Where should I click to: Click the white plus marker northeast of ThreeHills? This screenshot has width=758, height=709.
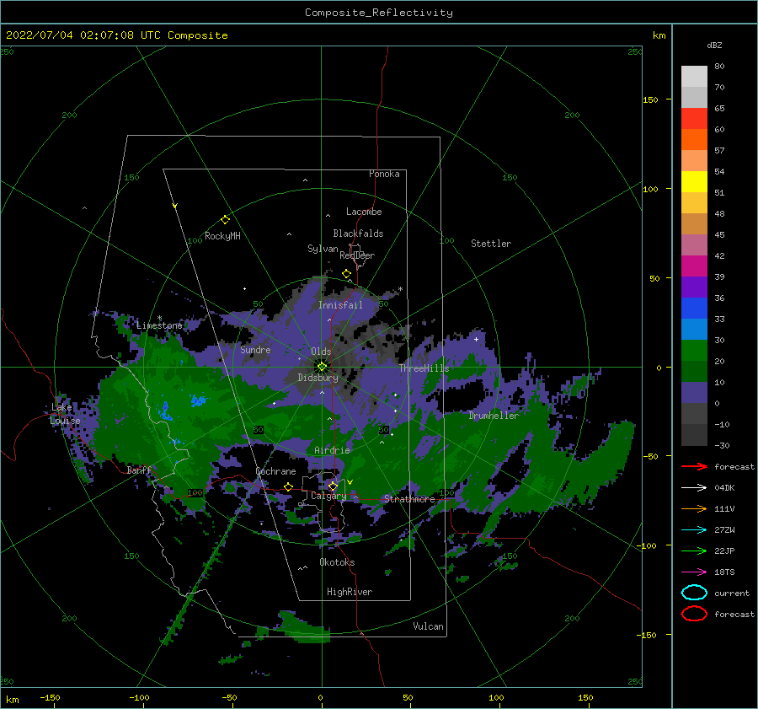[476, 339]
